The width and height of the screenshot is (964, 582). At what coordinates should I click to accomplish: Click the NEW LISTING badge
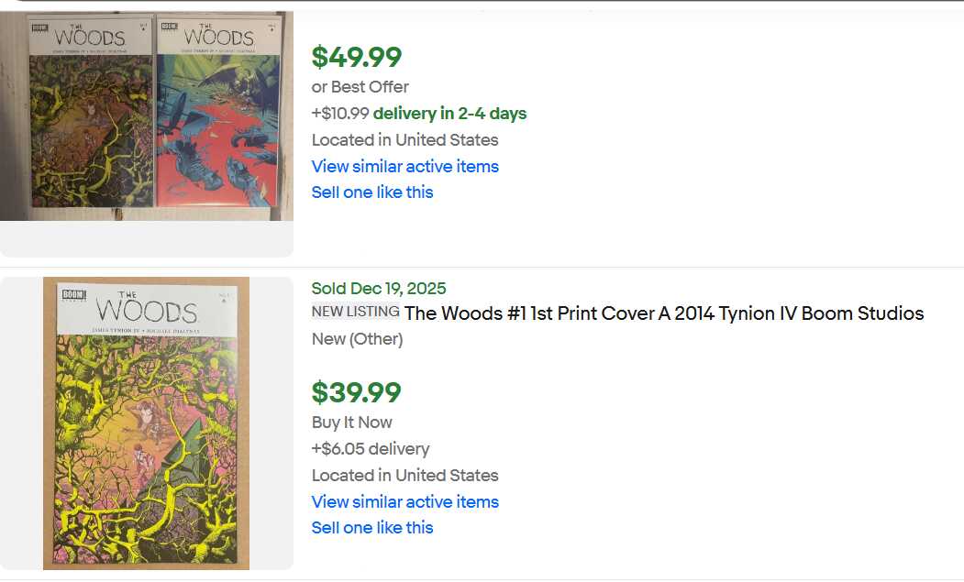[355, 312]
